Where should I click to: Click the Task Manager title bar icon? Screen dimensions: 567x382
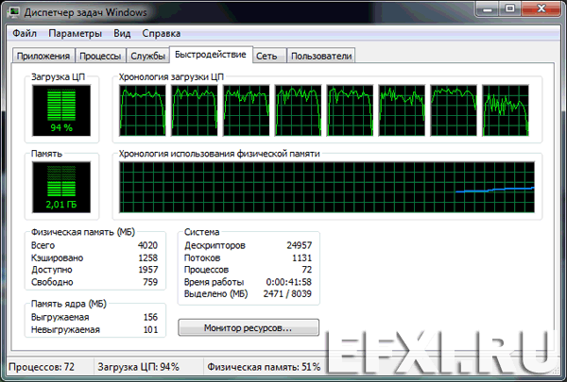coord(14,12)
